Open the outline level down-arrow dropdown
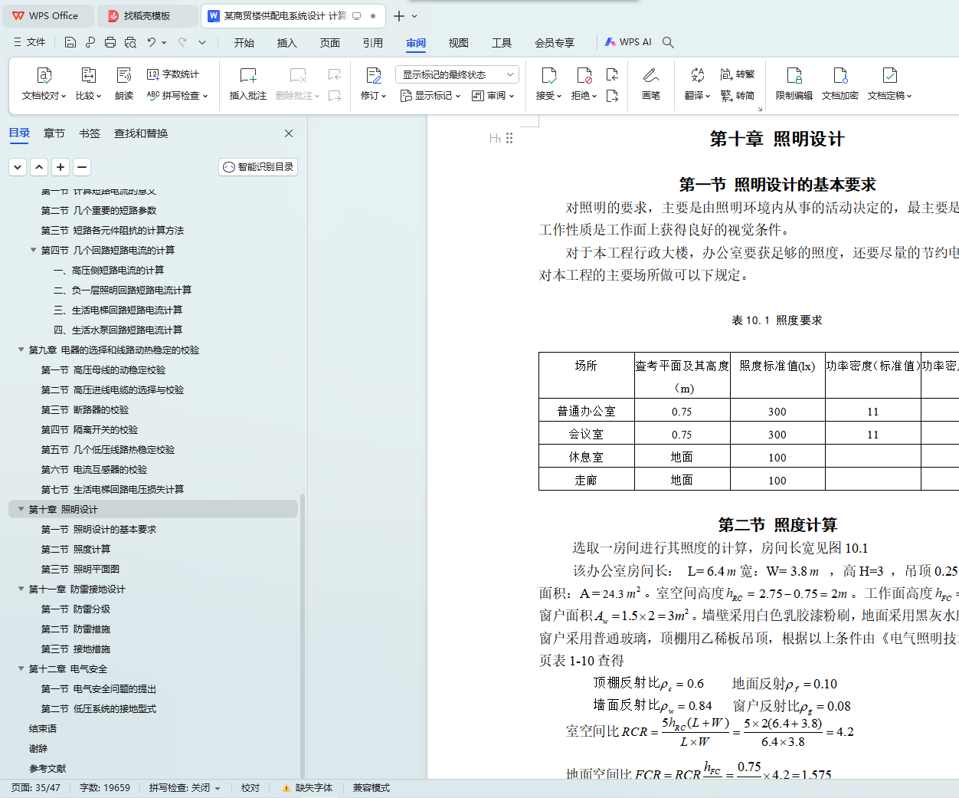 point(18,167)
